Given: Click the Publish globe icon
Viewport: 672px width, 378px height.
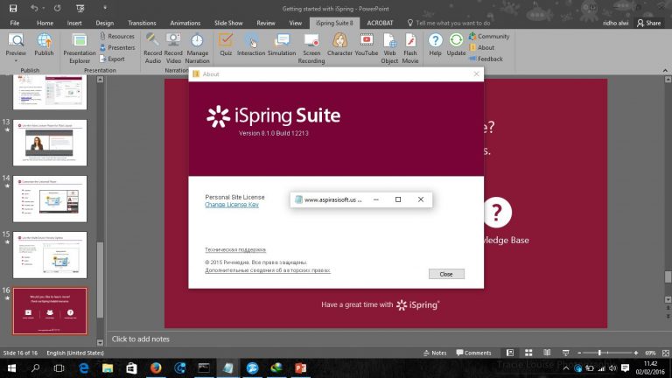Looking at the screenshot, I should (44, 40).
